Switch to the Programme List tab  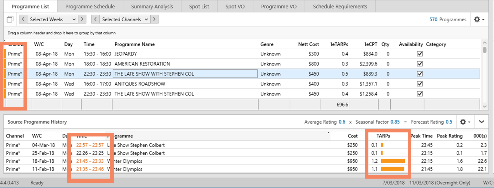click(x=30, y=7)
